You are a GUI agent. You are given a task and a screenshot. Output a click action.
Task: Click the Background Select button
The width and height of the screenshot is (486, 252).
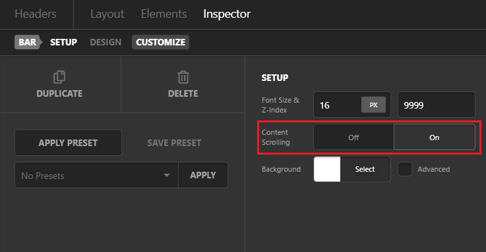[365, 169]
